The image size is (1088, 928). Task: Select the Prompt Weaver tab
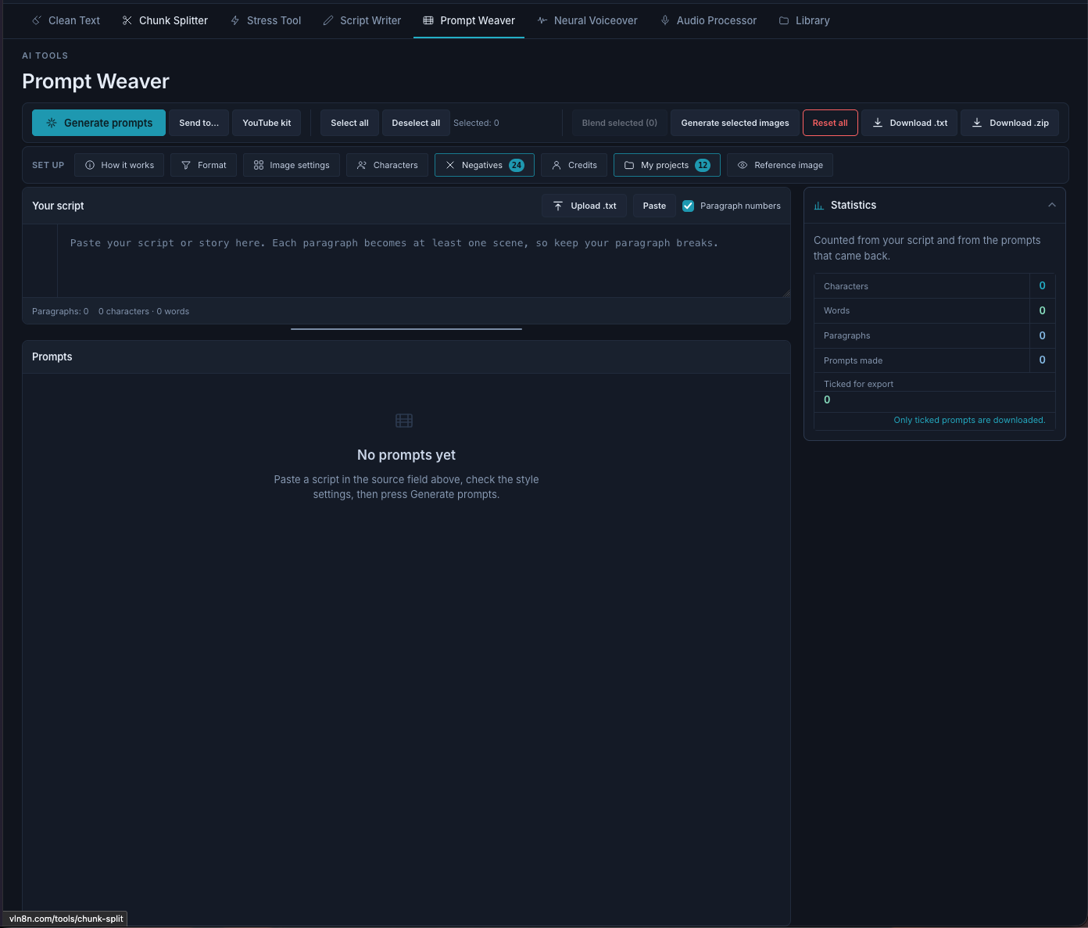pos(469,20)
